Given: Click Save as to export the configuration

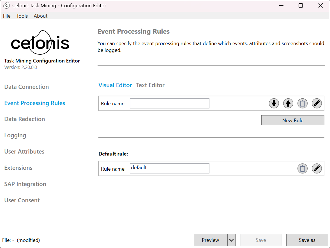Looking at the screenshot, I should pyautogui.click(x=307, y=240).
